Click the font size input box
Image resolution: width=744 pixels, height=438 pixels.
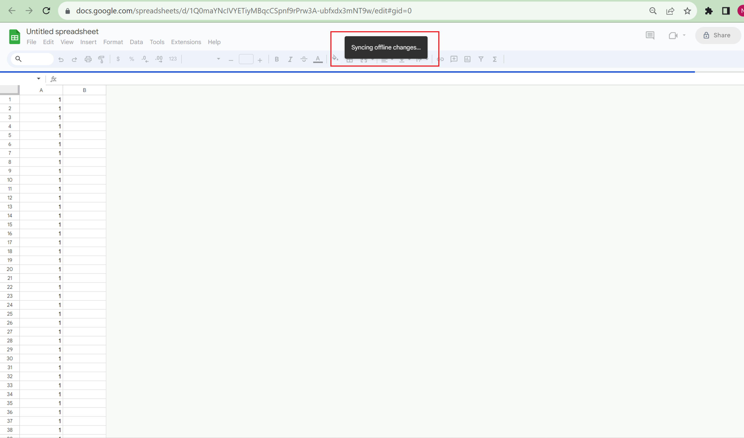tap(246, 59)
